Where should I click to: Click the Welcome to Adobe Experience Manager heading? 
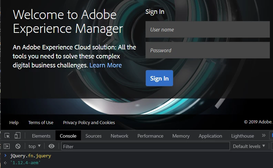point(68,22)
